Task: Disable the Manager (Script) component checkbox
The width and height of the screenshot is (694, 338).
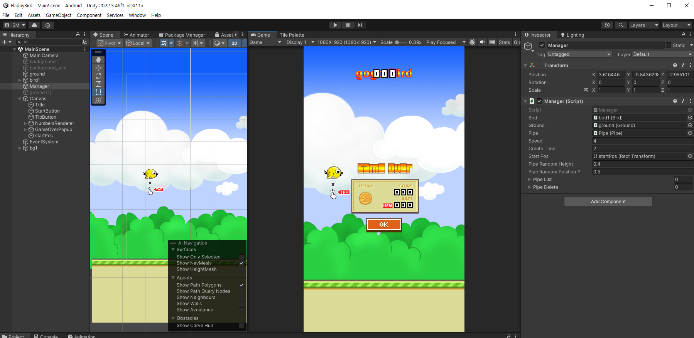Action: pos(539,101)
